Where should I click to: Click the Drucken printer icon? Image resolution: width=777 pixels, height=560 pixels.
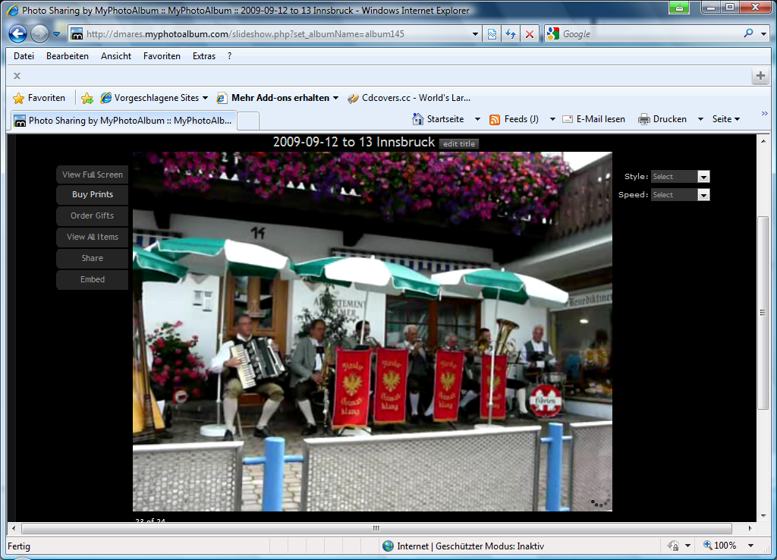pyautogui.click(x=644, y=119)
